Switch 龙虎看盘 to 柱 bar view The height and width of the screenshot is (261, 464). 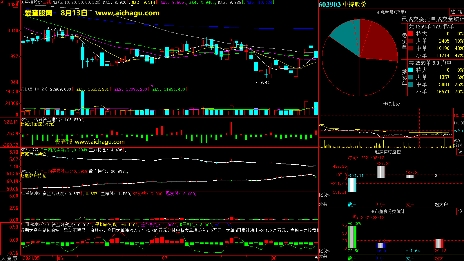(453, 12)
